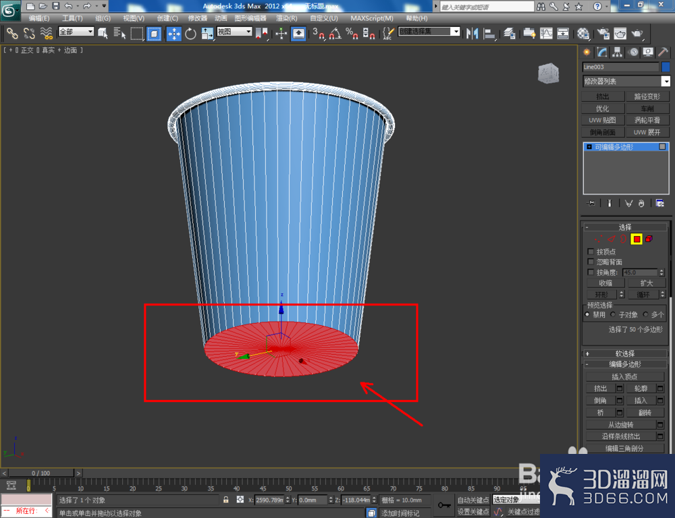Screen dimensions: 675x518
Task: Open Render Setup dialog
Action: coord(603,33)
